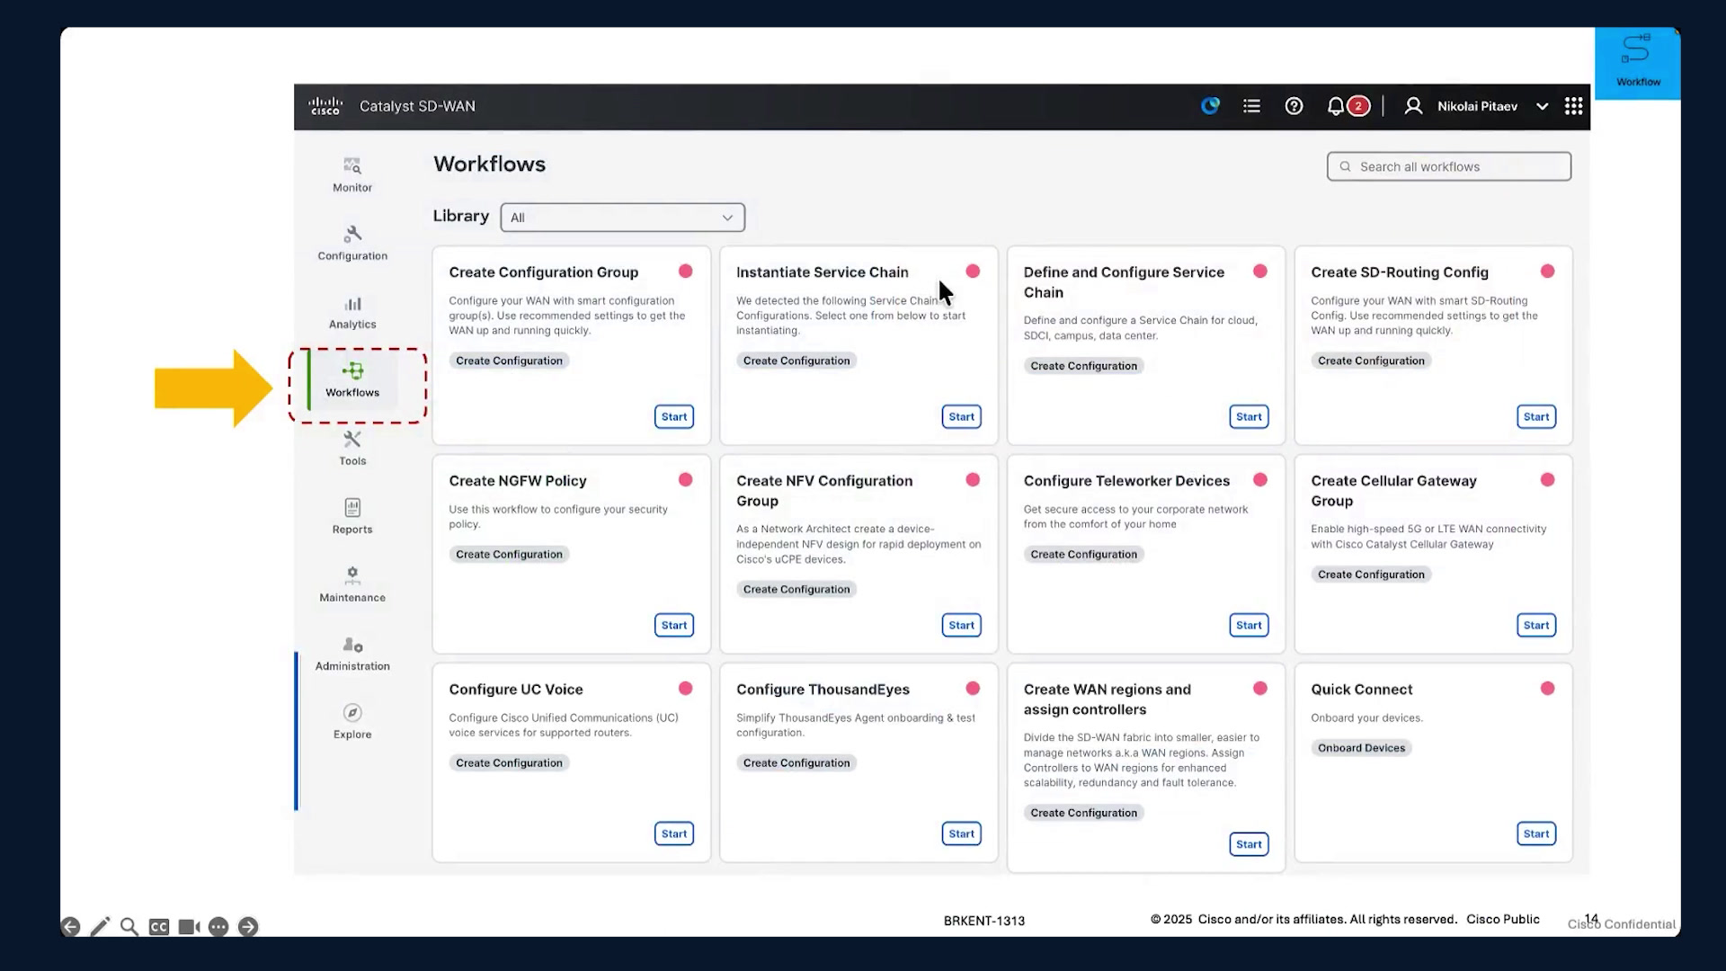Click the Create Cellular Gateway Group title
This screenshot has height=971, width=1726.
tap(1393, 491)
